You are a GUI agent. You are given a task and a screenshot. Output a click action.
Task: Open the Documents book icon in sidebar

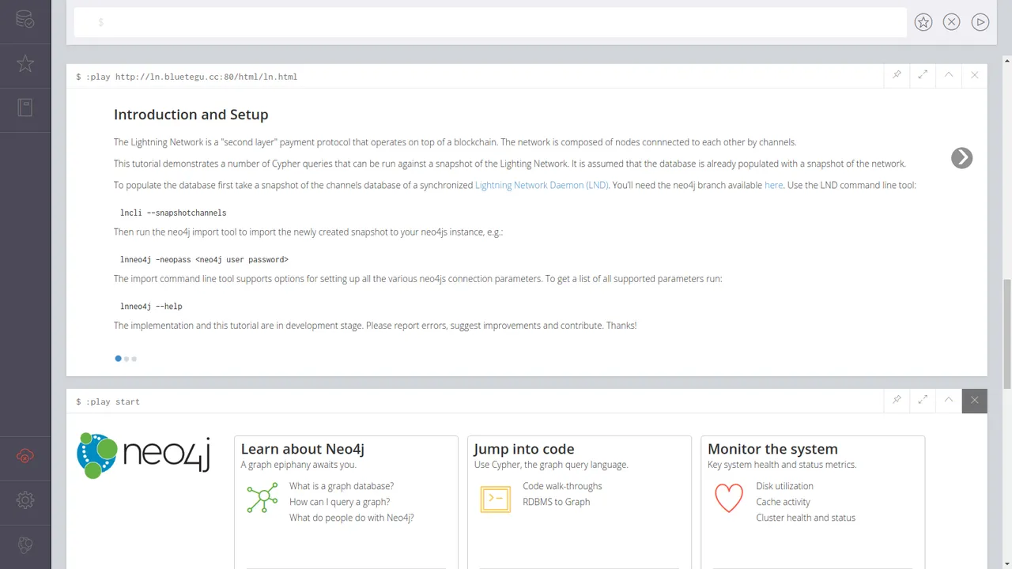(x=25, y=107)
